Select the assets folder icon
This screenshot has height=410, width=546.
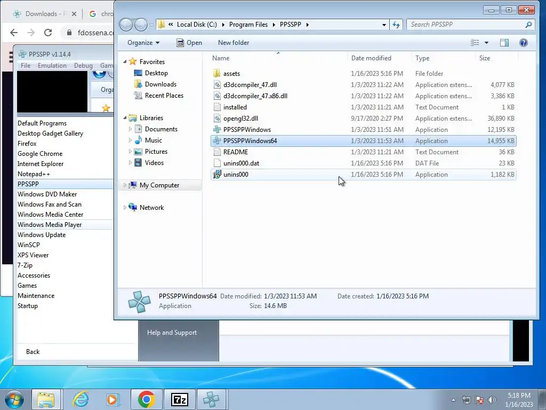(x=217, y=73)
